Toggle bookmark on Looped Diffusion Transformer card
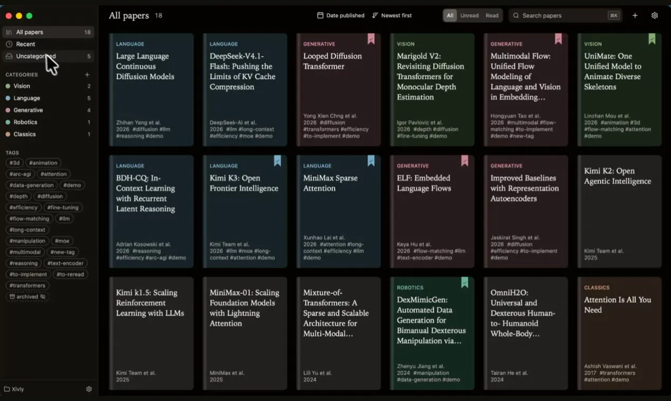Image resolution: width=671 pixels, height=401 pixels. [371, 39]
